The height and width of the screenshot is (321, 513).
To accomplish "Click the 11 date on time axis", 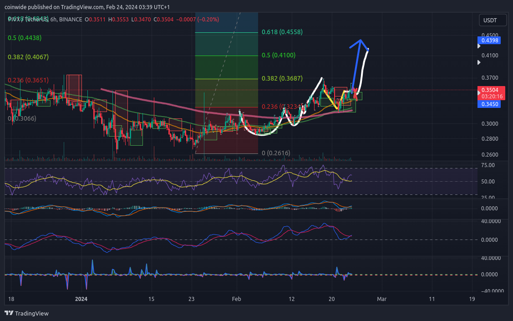I will (432, 299).
